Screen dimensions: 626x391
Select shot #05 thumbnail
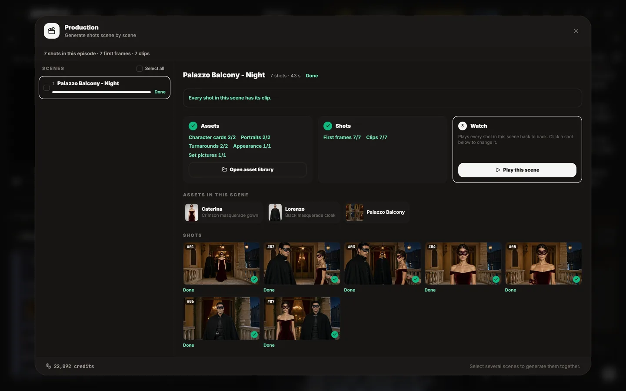click(543, 263)
